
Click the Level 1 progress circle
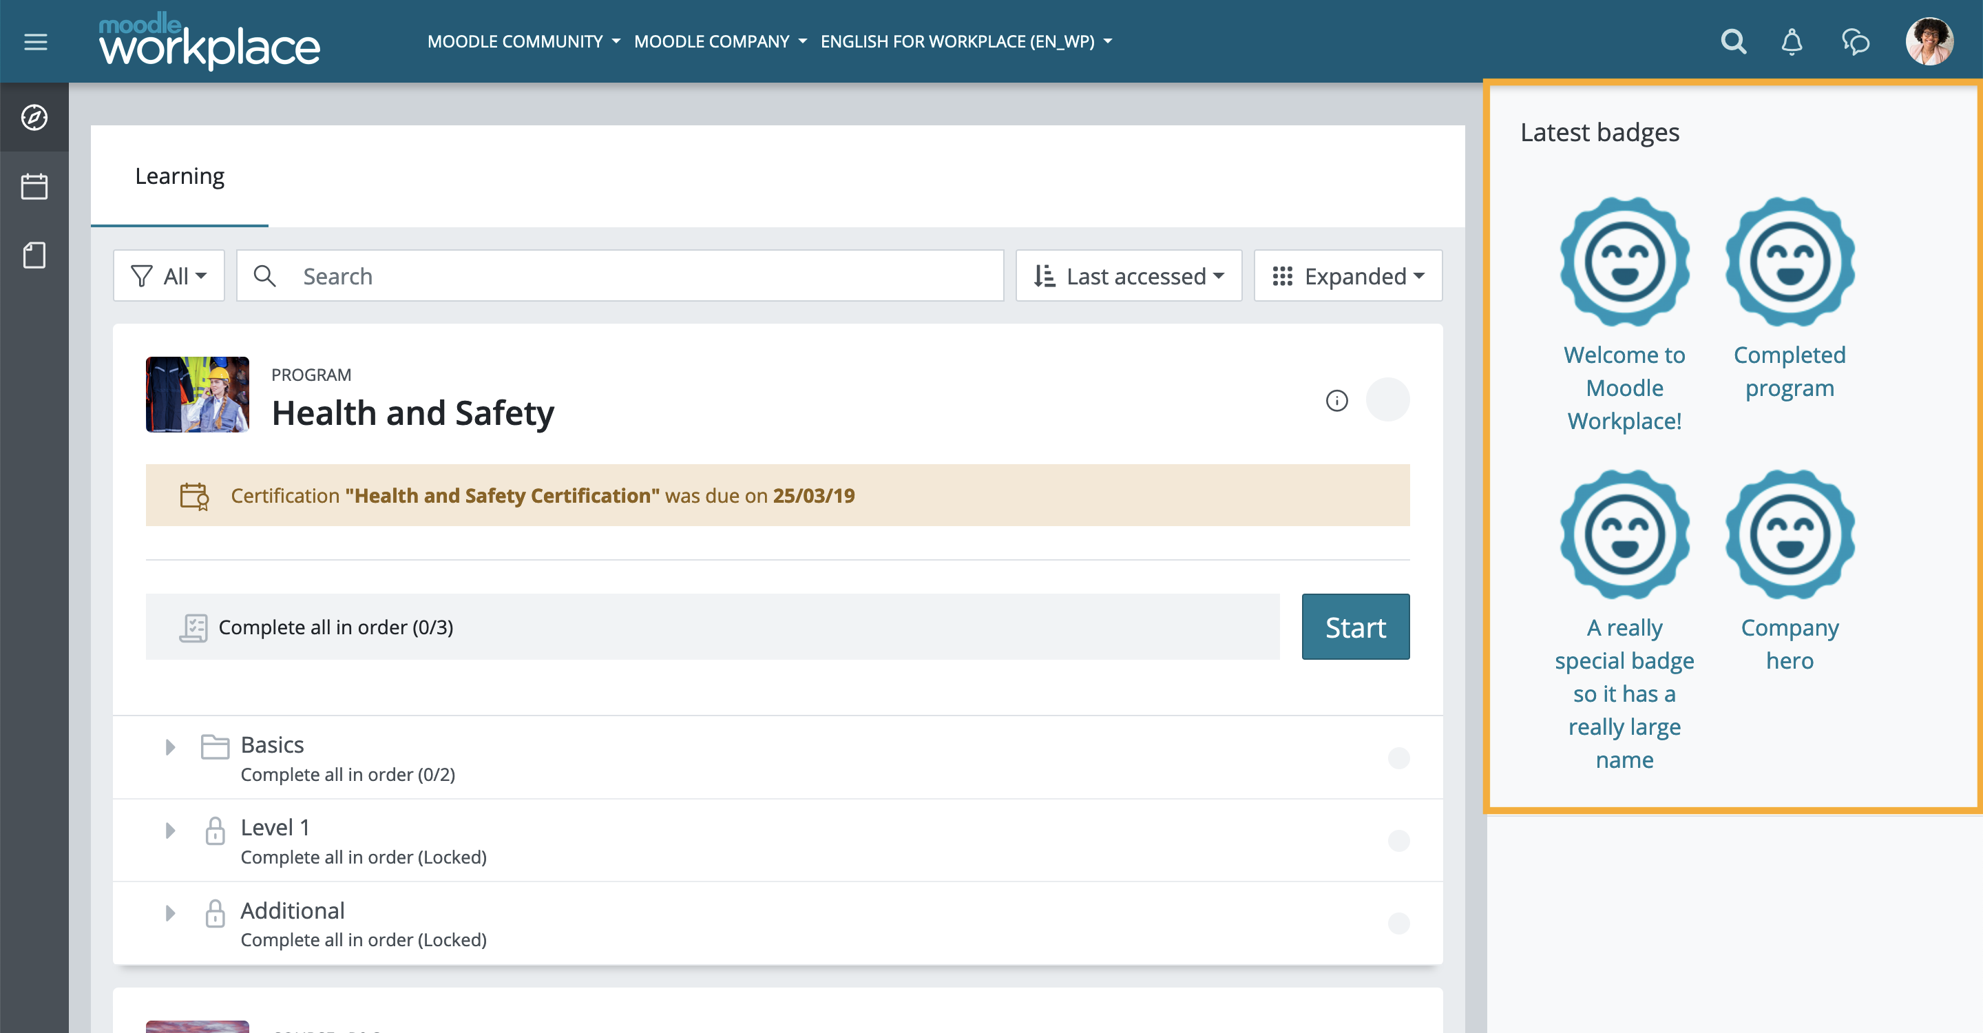click(x=1398, y=841)
